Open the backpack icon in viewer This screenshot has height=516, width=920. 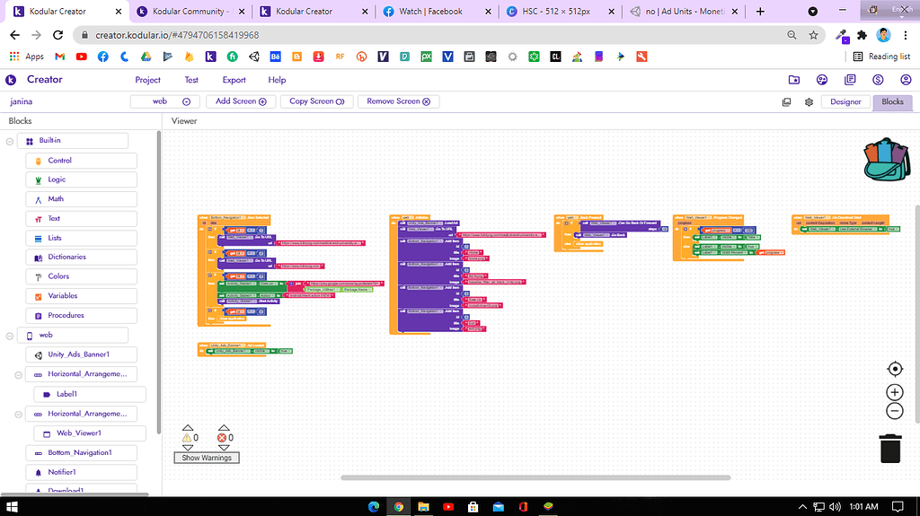[887, 160]
